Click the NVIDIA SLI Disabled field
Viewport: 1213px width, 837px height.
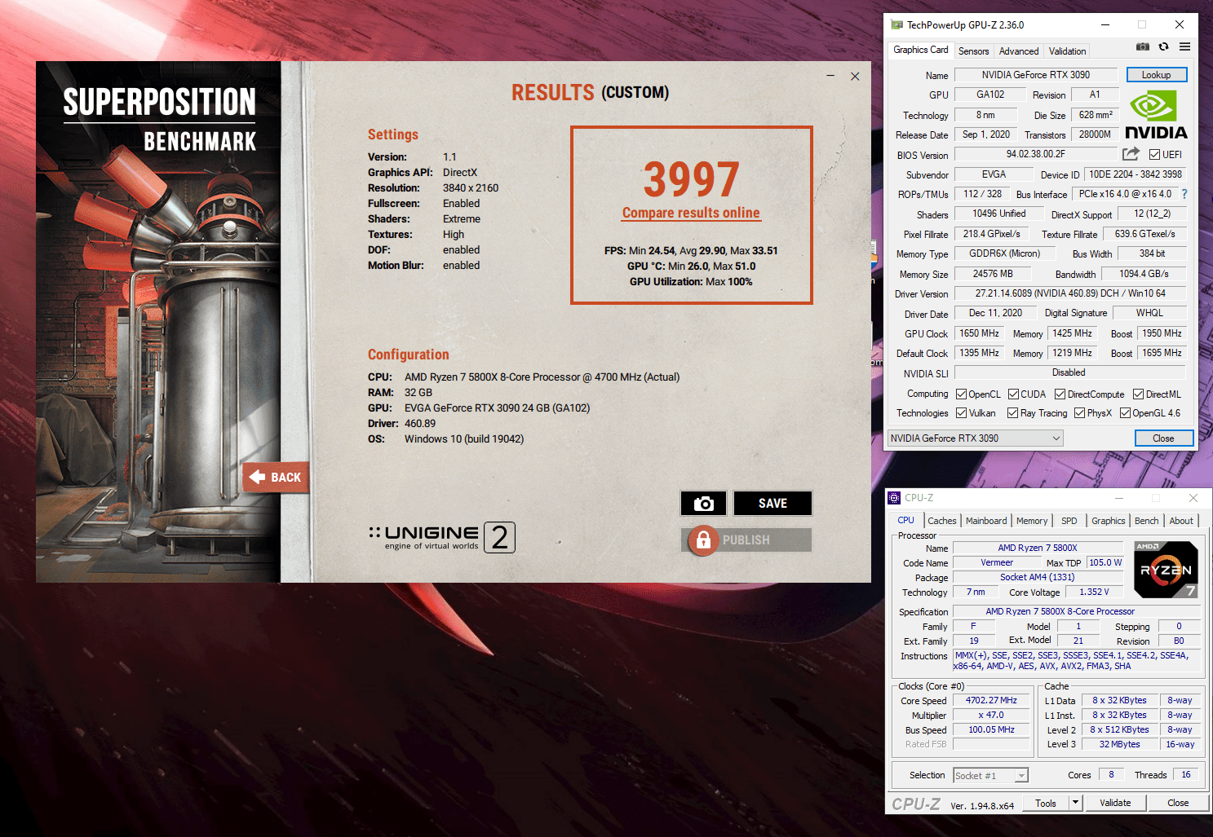coord(1069,372)
